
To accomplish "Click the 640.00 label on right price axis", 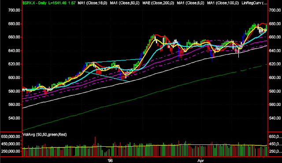I will [275, 51].
